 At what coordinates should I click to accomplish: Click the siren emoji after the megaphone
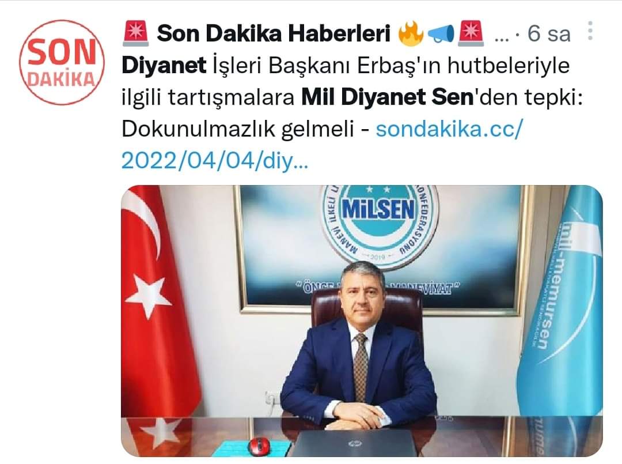471,33
